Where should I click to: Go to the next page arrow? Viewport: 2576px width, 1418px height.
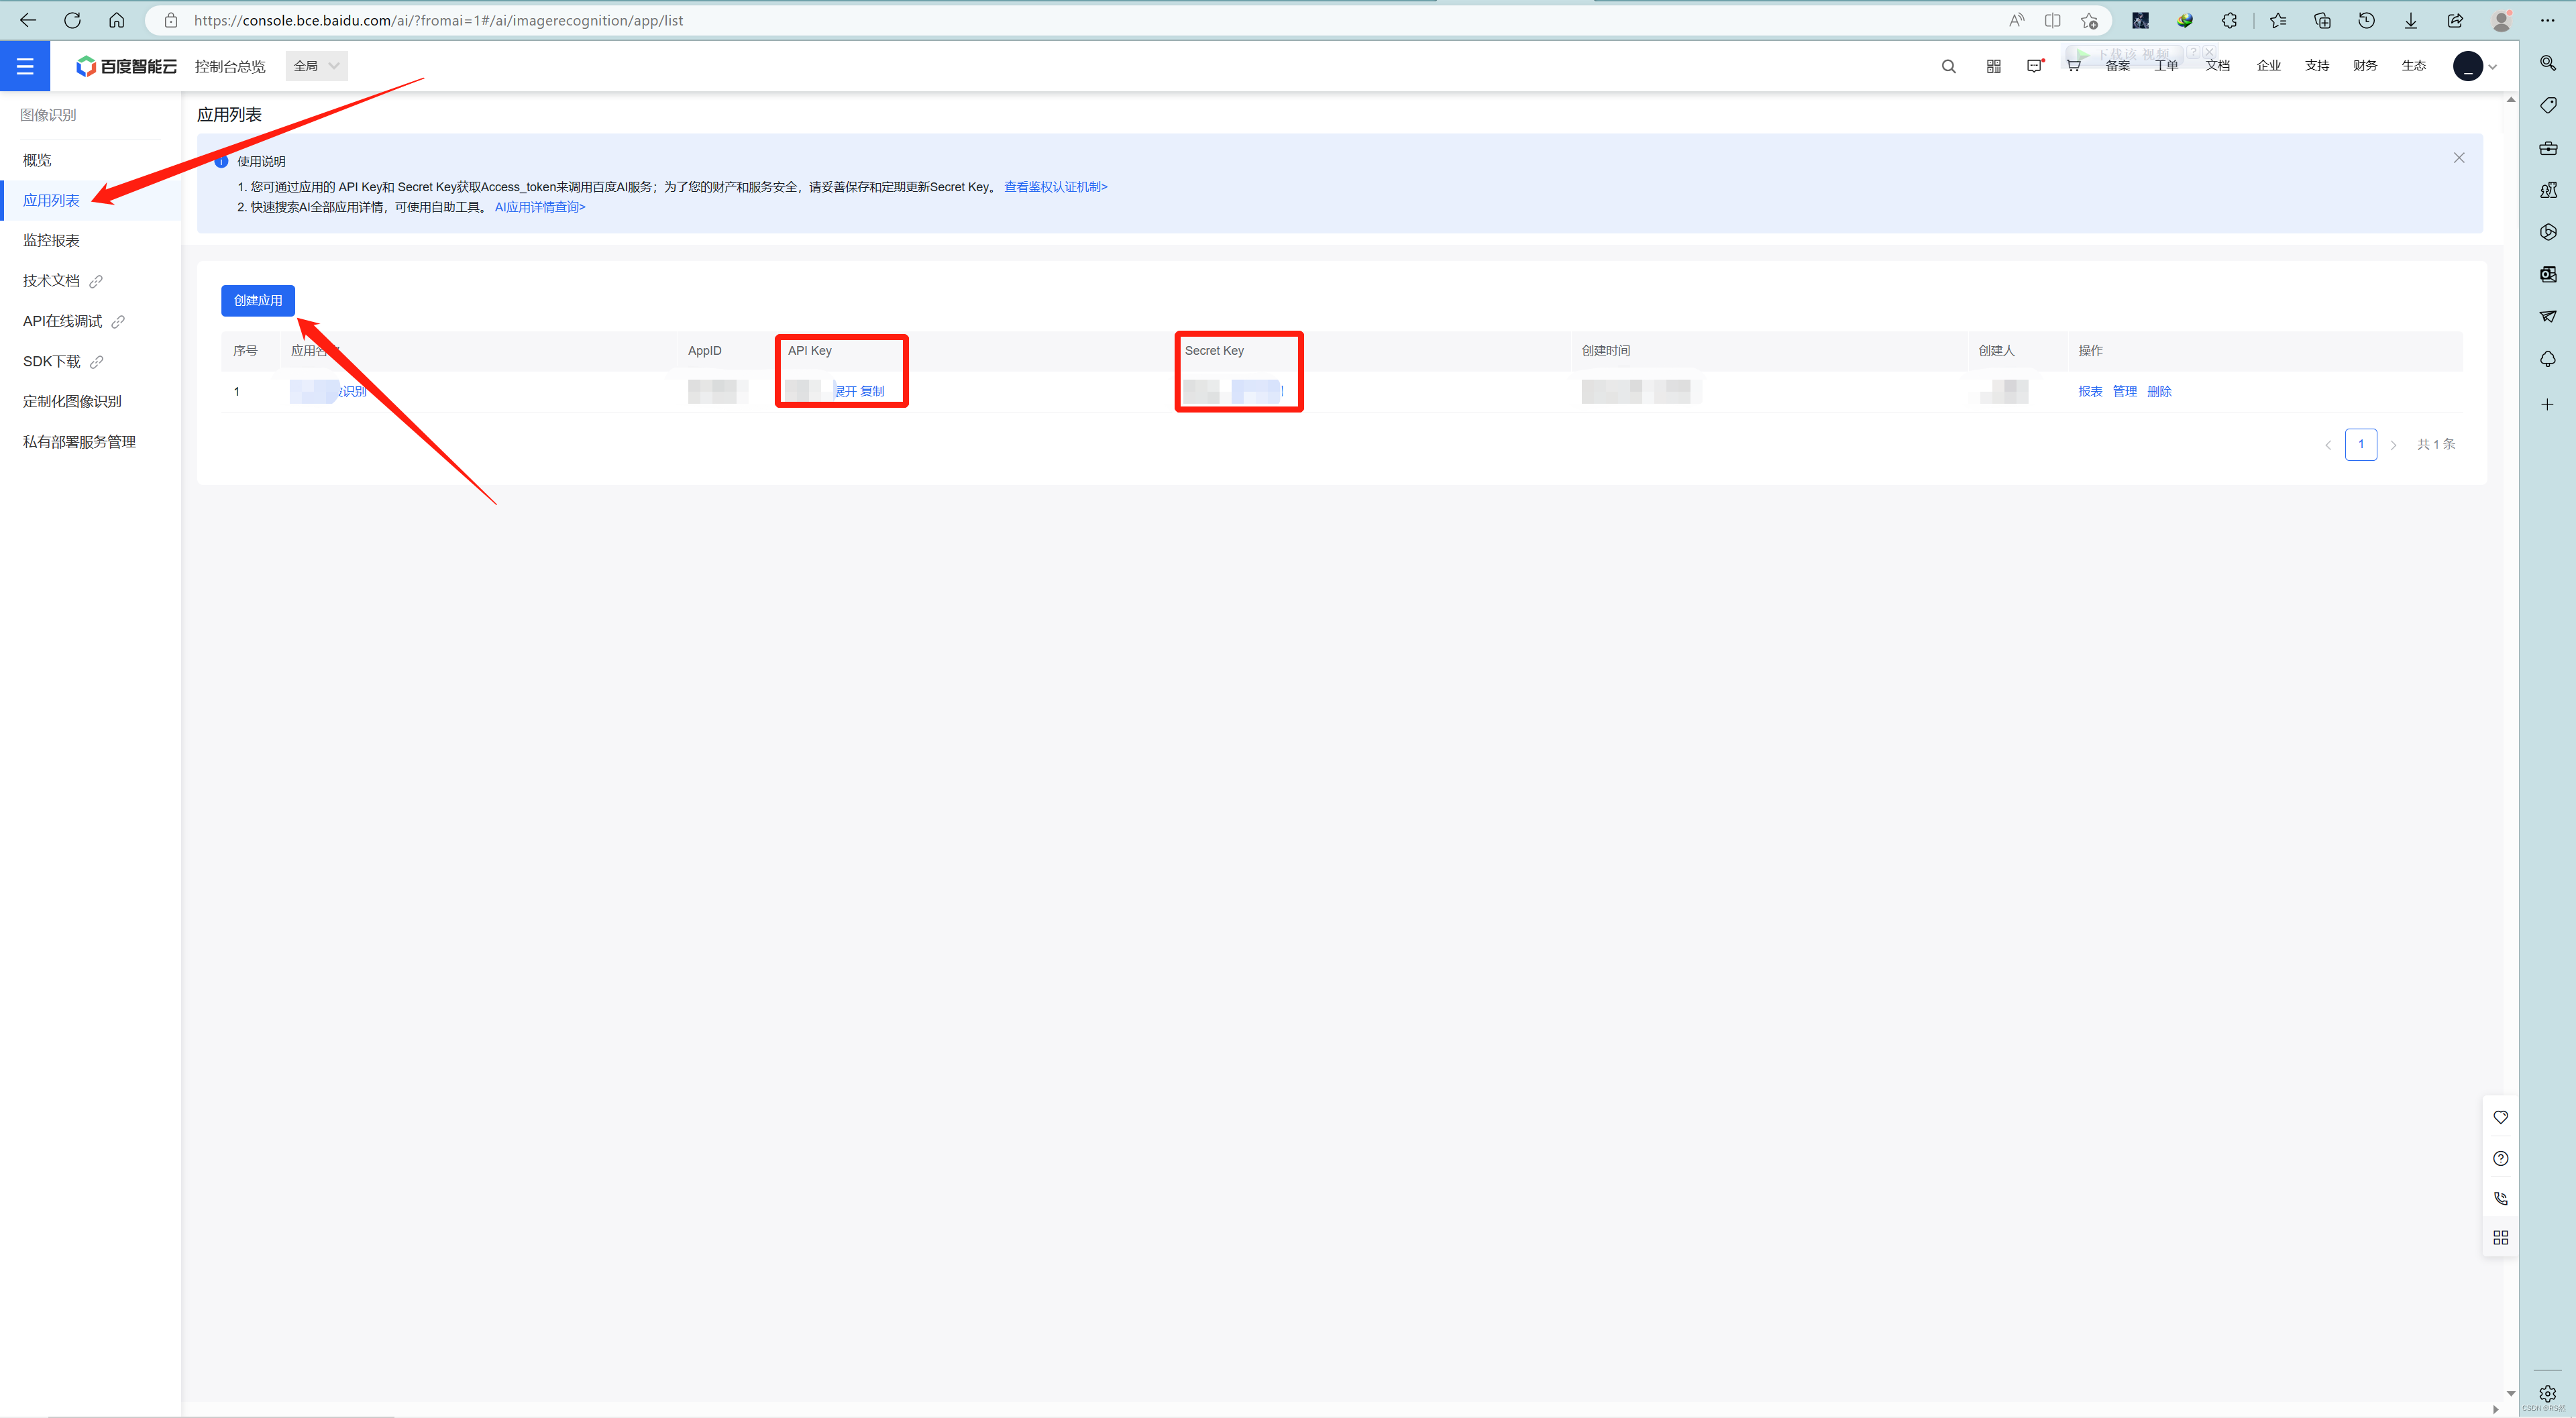click(x=2393, y=445)
